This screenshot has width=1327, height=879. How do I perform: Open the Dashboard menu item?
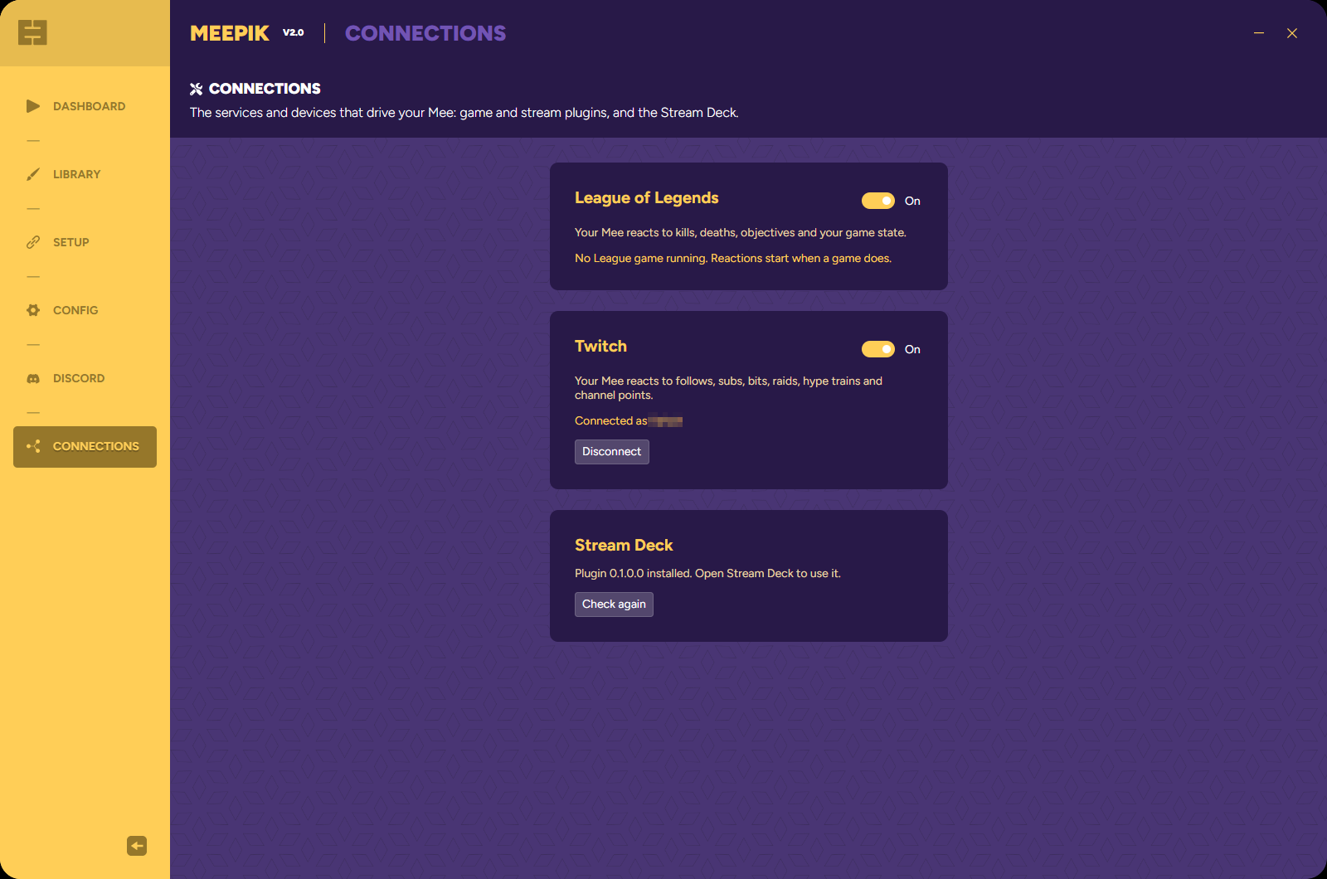pos(85,106)
